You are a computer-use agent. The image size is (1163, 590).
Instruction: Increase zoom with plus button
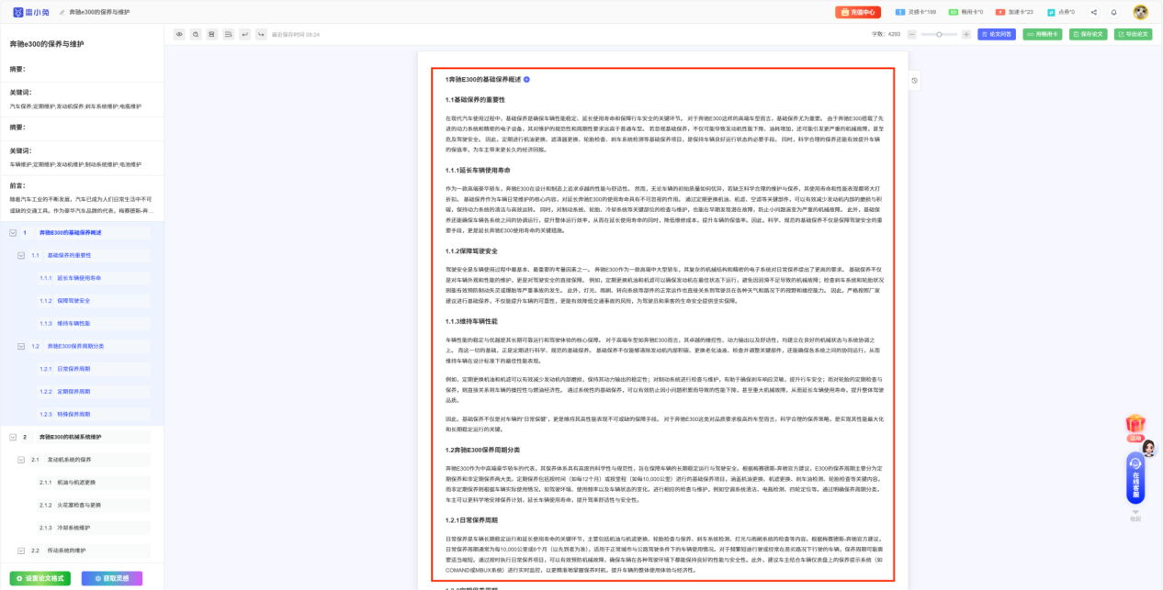point(965,34)
